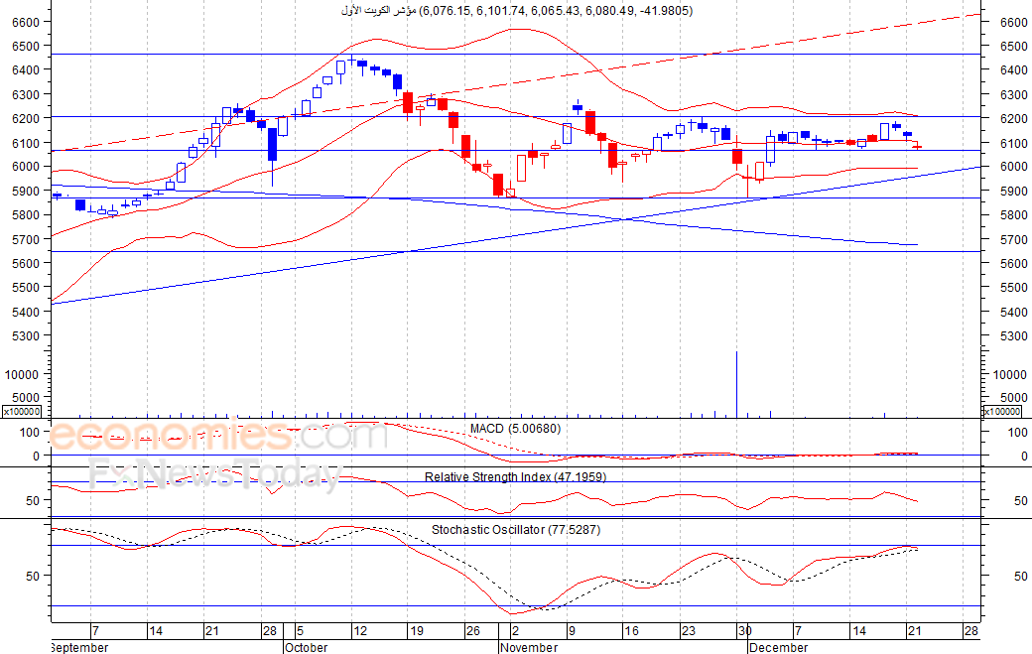The image size is (1032, 654).
Task: Click the last red candlestick near December 21
Action: (x=917, y=147)
